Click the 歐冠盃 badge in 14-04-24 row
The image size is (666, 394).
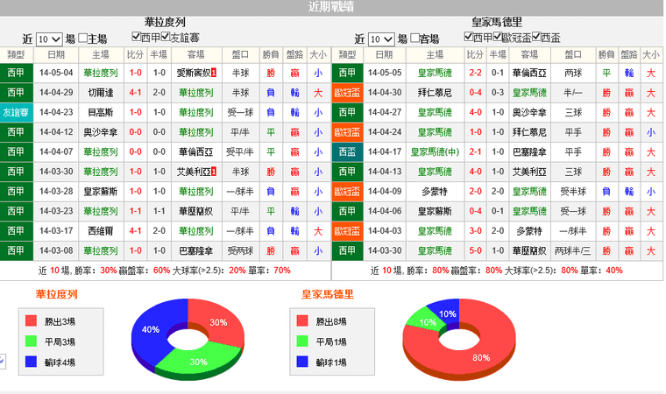347,132
